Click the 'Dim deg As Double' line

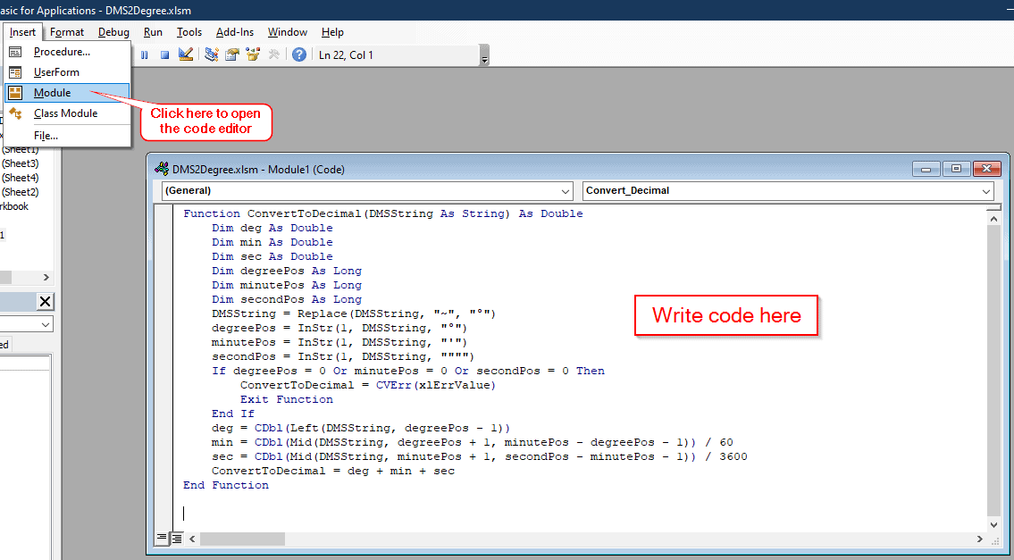[272, 228]
